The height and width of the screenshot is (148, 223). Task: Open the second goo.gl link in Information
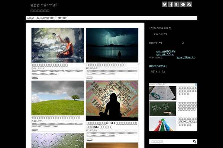(165, 54)
